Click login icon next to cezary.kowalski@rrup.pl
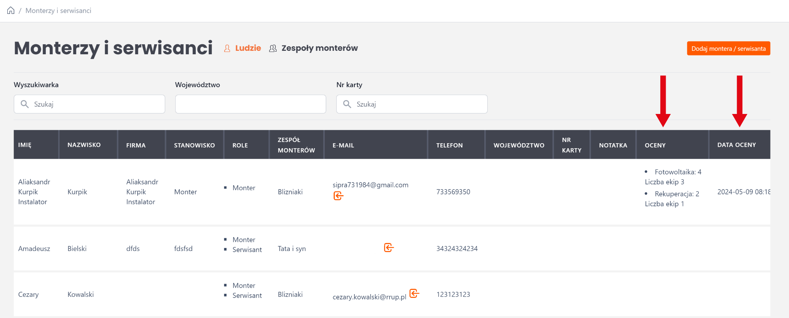789x318 pixels. (x=414, y=293)
